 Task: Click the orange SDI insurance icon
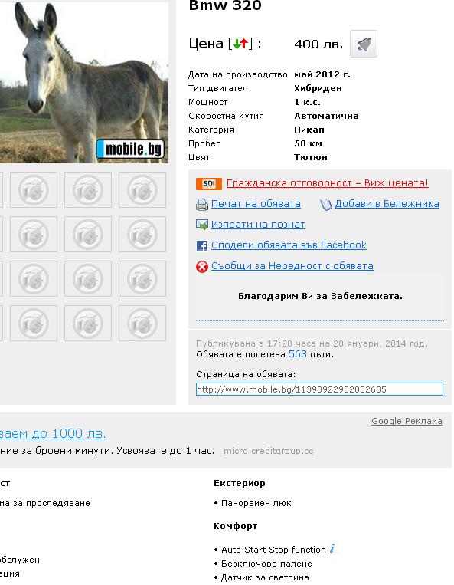point(209,183)
